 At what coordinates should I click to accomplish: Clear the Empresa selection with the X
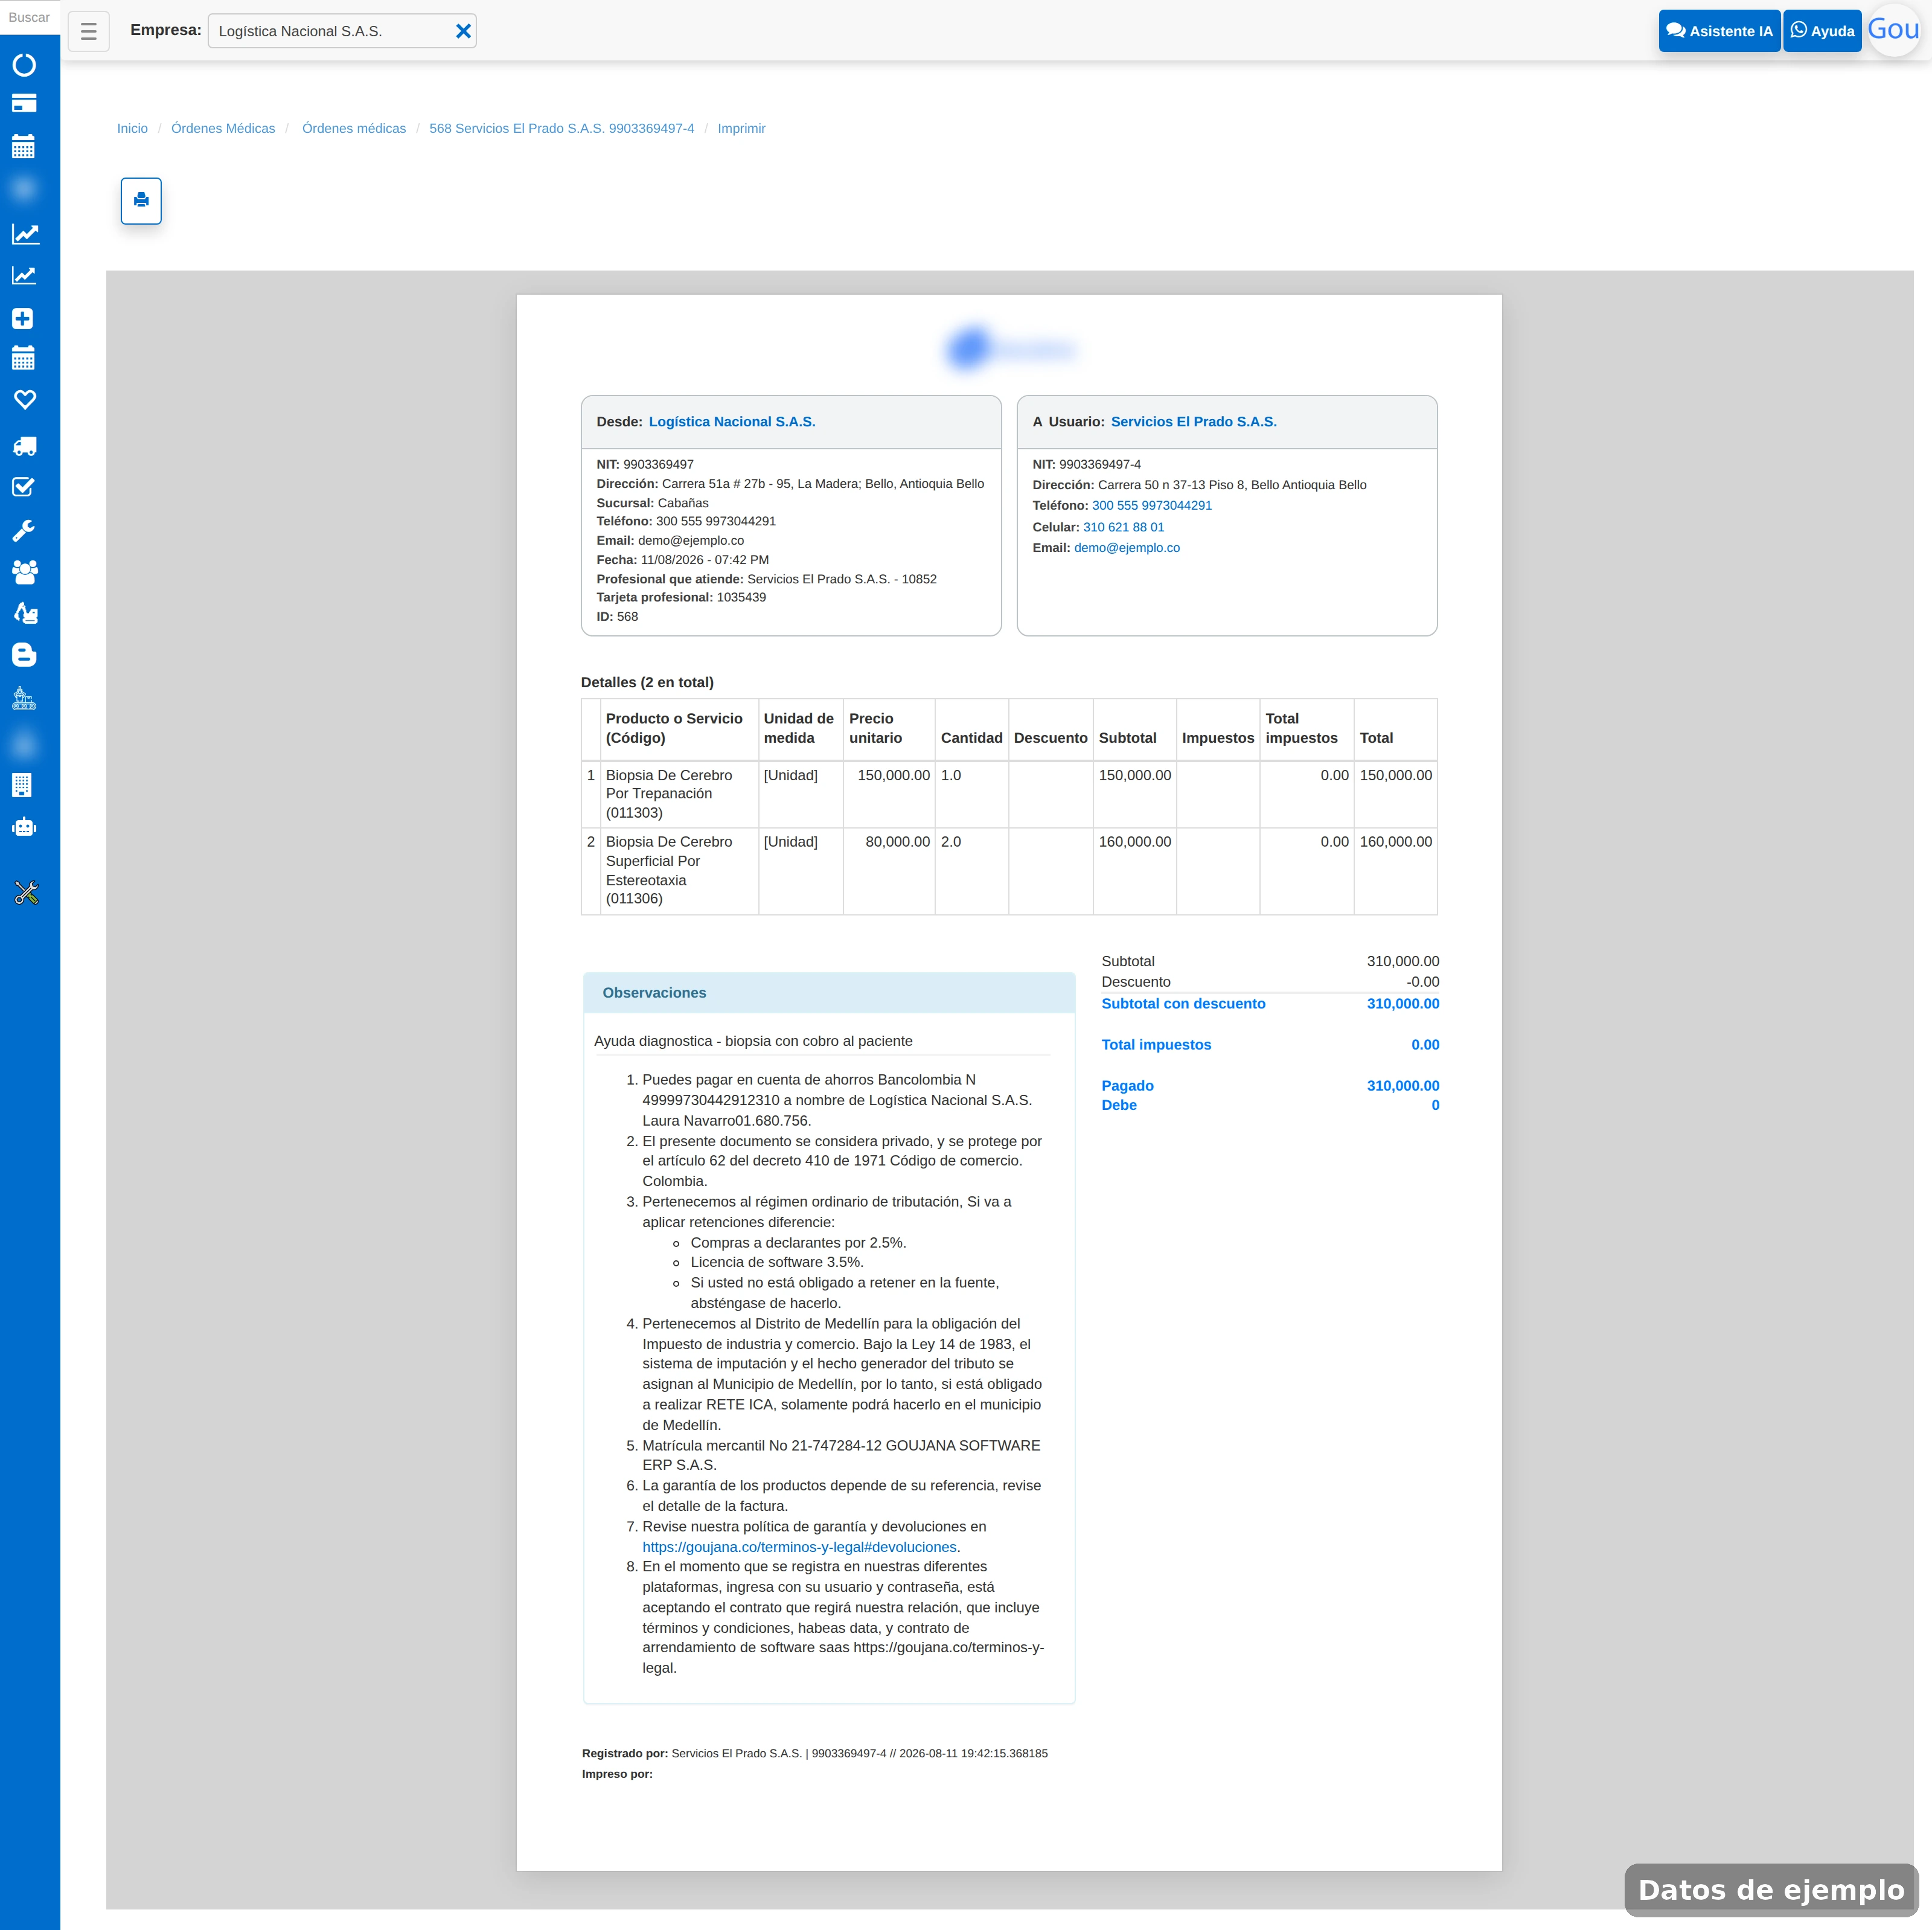(463, 31)
